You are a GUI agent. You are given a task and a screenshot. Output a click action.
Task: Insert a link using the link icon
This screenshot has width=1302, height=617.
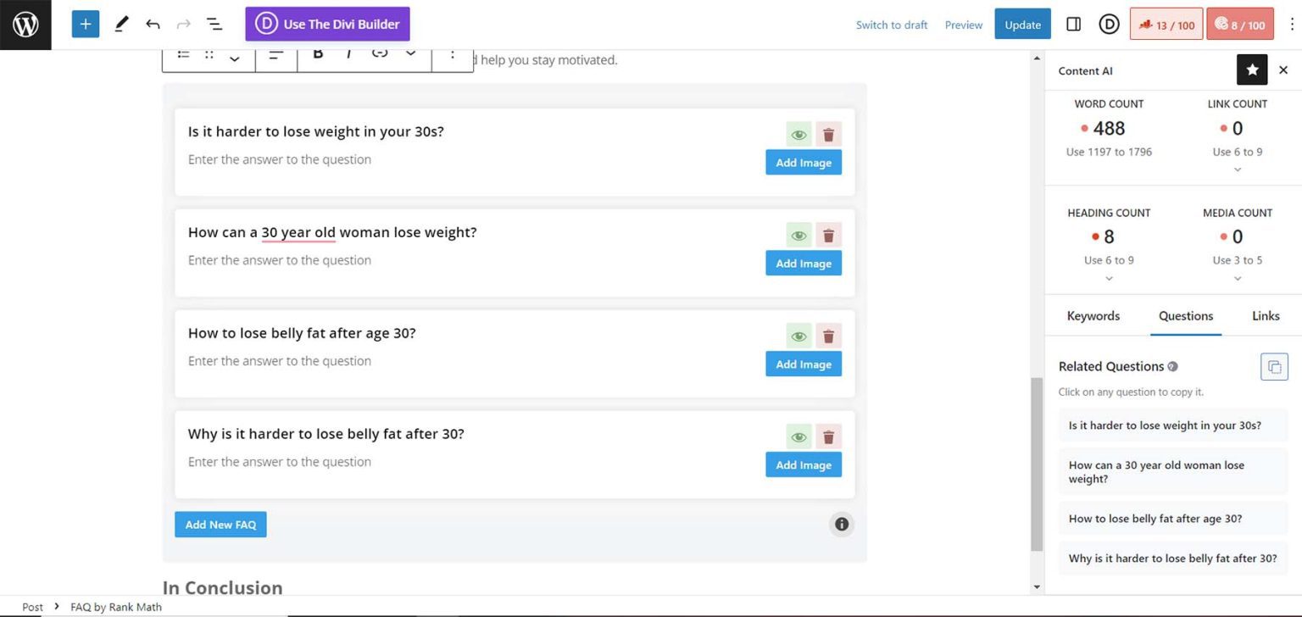(379, 53)
